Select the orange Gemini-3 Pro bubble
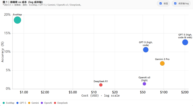This screenshot has height=106, width=193. coord(162,64)
